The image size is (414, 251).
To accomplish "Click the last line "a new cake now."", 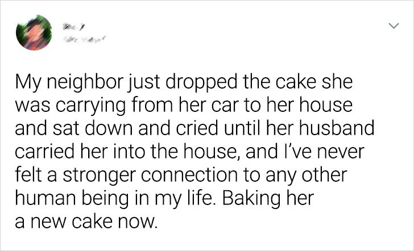I will pyautogui.click(x=85, y=219).
